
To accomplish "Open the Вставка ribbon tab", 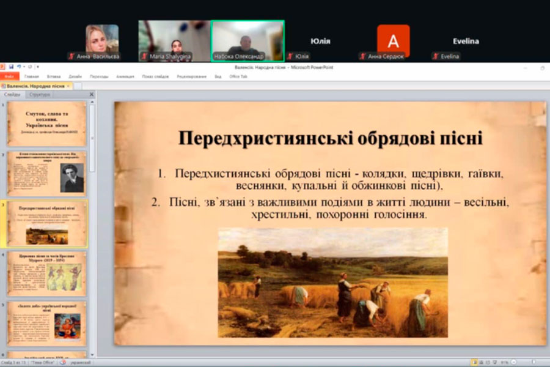I will point(53,76).
